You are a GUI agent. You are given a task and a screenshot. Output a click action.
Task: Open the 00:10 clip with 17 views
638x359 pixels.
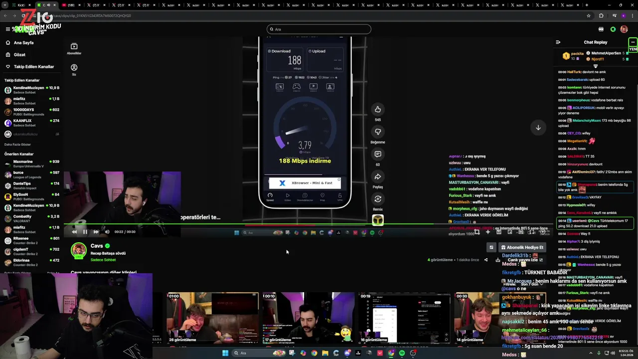click(309, 318)
